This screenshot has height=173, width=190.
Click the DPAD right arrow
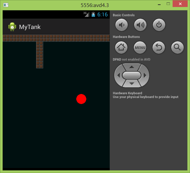click(x=145, y=75)
